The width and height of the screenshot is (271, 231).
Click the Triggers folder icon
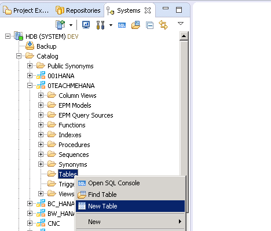pyautogui.click(x=52, y=184)
